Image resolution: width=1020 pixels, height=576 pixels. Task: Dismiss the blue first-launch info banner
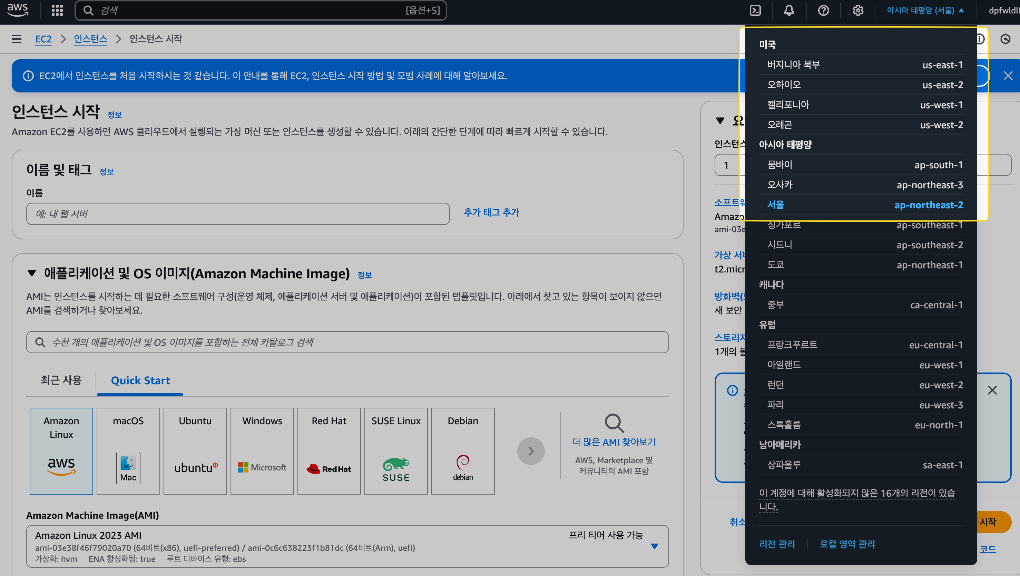(x=1008, y=76)
